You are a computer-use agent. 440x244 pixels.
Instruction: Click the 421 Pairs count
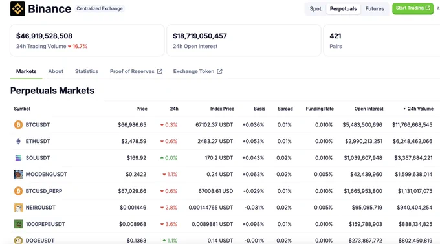click(x=335, y=36)
